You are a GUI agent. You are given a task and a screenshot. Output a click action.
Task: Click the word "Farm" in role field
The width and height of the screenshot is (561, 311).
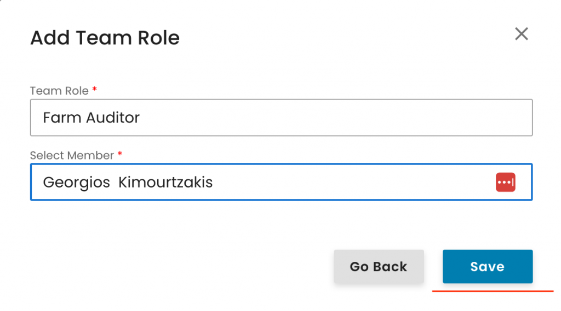tap(58, 118)
